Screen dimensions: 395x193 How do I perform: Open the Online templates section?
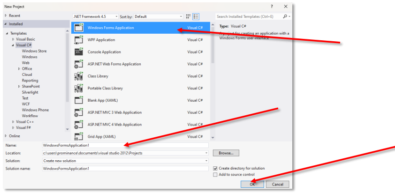(x=14, y=136)
